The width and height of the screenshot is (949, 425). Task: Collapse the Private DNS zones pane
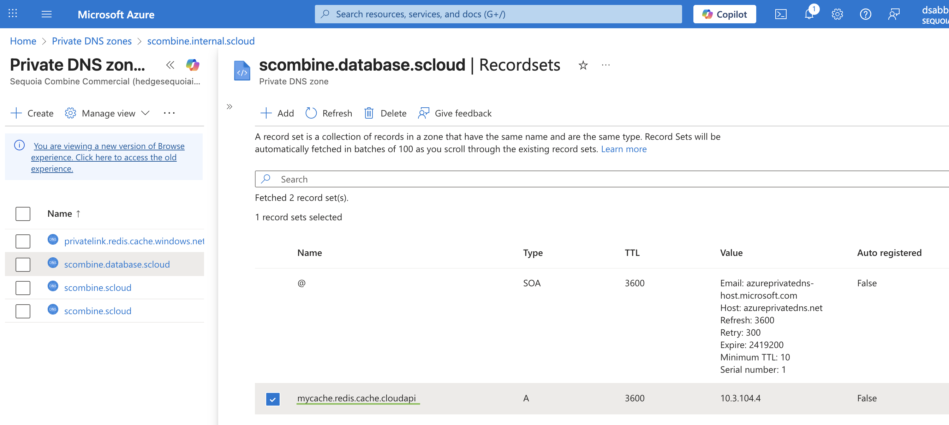[170, 65]
